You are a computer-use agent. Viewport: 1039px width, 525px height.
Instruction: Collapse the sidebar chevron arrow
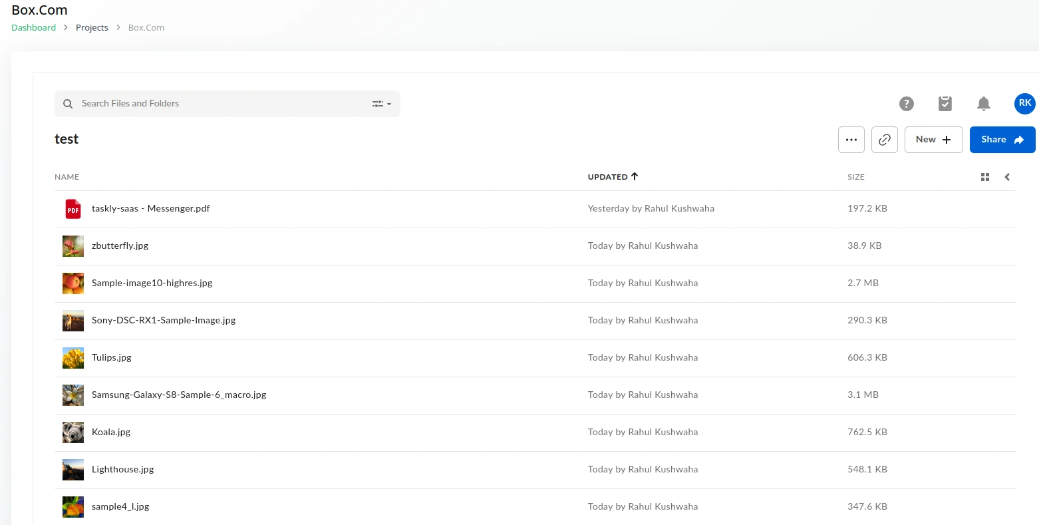pos(1007,177)
